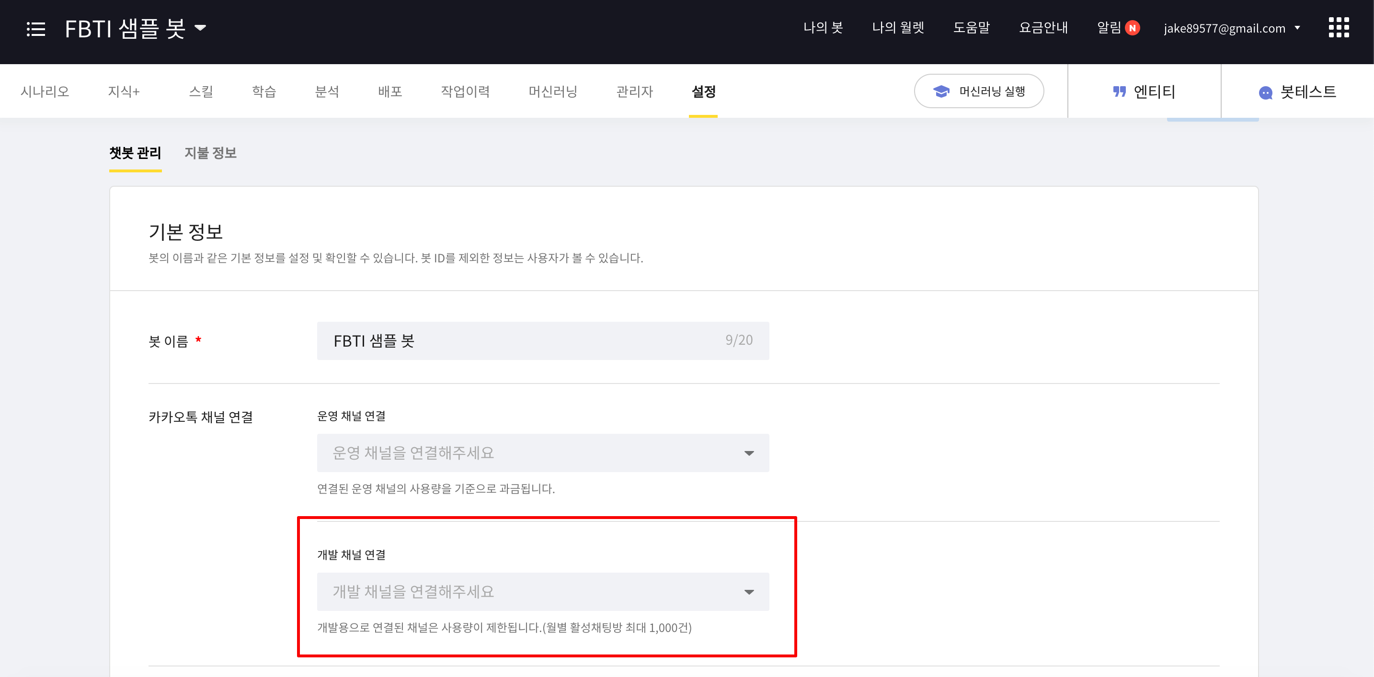Click the 머신러닝 실행 button
1374x677 pixels.
979,92
